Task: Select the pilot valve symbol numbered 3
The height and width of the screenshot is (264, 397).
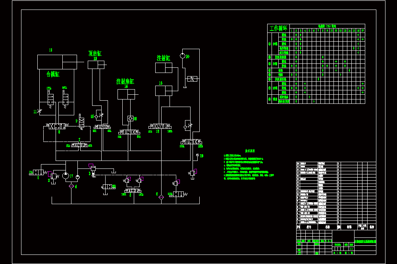Action: pyautogui.click(x=93, y=170)
